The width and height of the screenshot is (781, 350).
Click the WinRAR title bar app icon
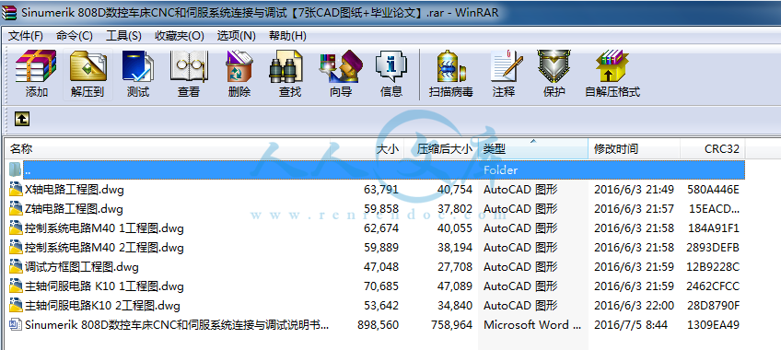[9, 13]
